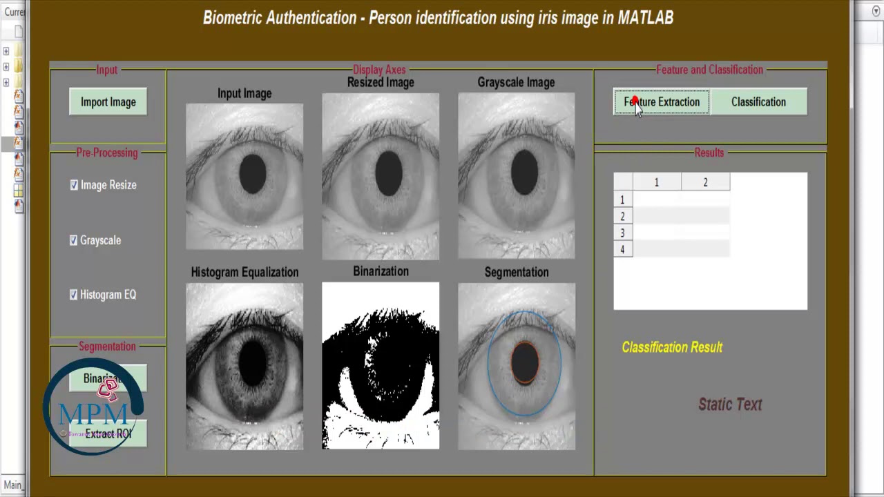Click the Binarize segmentation button

click(x=108, y=378)
